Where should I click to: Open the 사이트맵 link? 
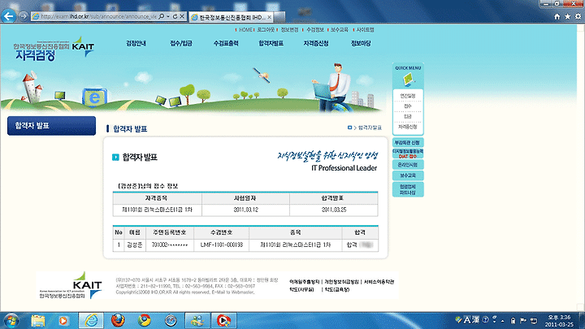pos(365,30)
